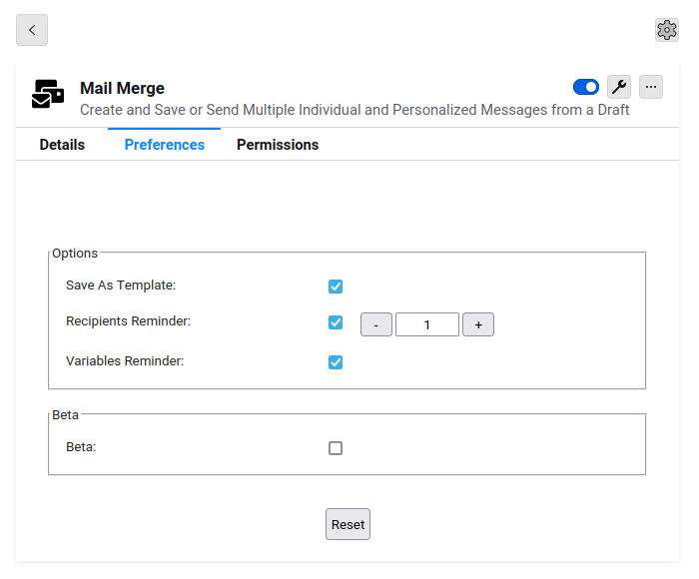Open add-on options via wrench icon
The width and height of the screenshot is (699, 579).
(x=619, y=87)
